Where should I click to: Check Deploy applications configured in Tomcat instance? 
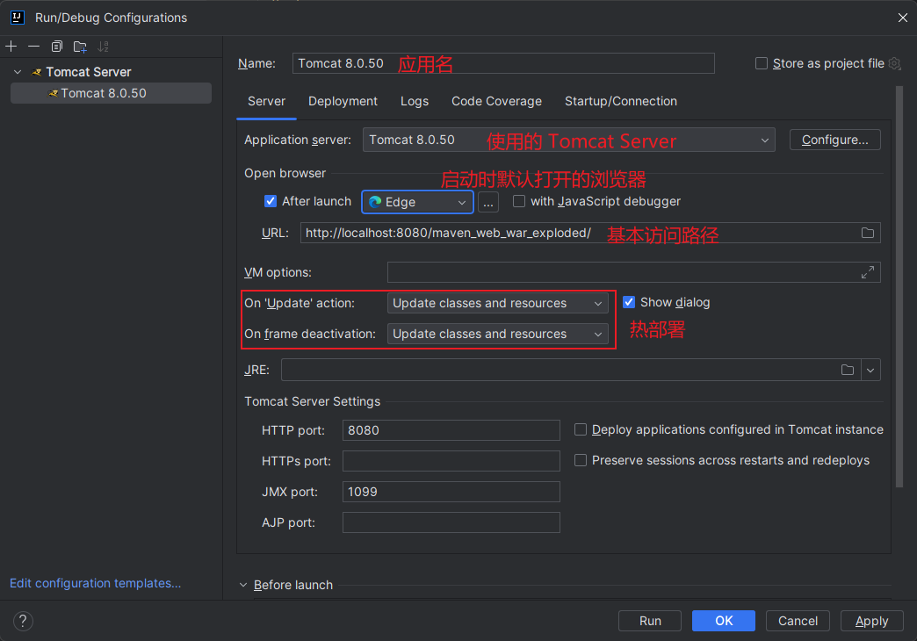pyautogui.click(x=580, y=430)
